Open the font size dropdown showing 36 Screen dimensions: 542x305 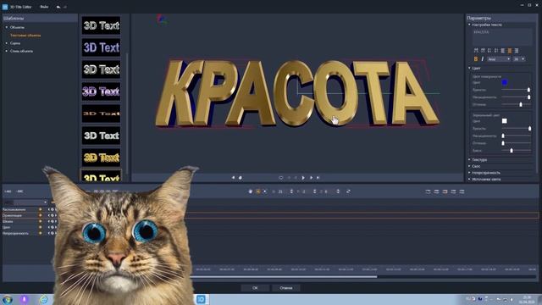click(519, 59)
